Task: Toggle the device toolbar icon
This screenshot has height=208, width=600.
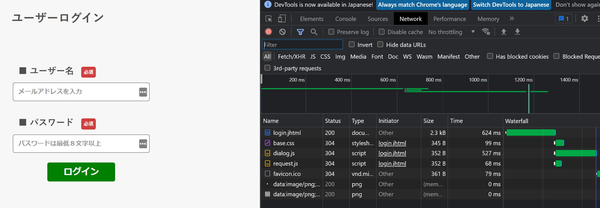Action: (282, 19)
